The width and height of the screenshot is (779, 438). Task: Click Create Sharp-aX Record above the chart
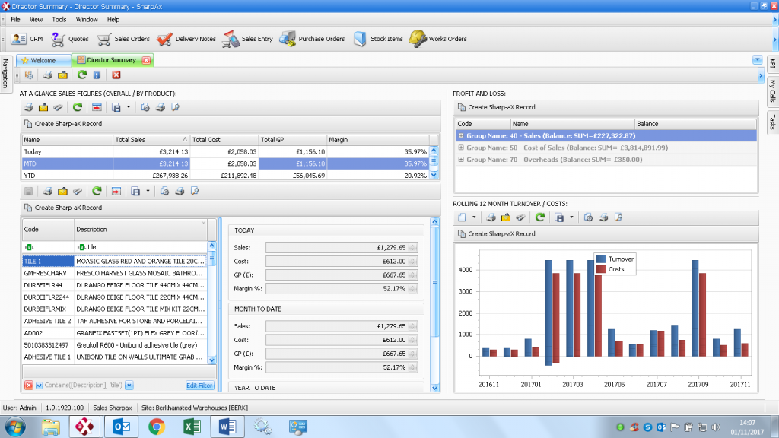pos(496,234)
